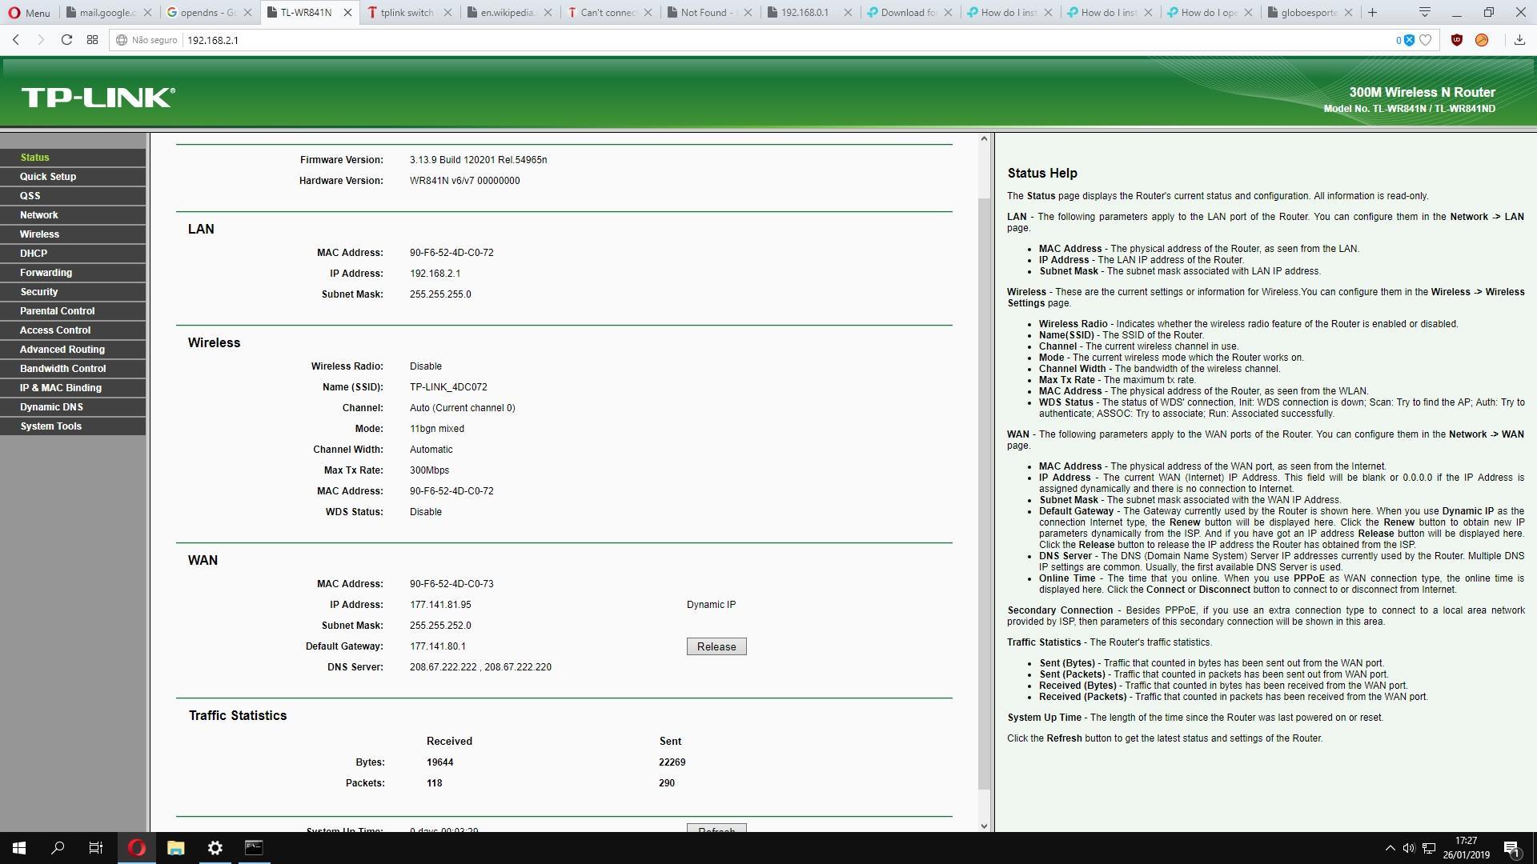Screen dimensions: 1537x864
Task: Click the Windows Start button
Action: (x=19, y=848)
